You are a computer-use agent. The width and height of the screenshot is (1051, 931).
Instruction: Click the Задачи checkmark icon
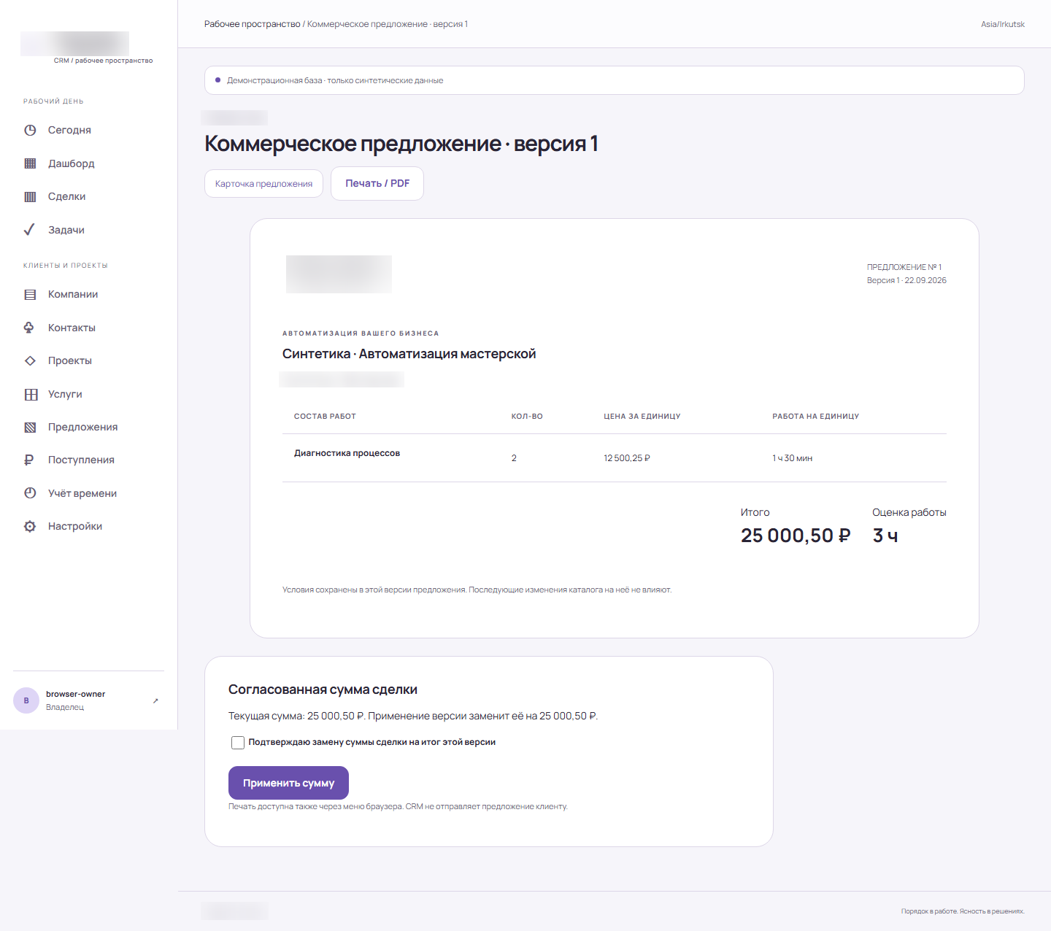click(30, 230)
